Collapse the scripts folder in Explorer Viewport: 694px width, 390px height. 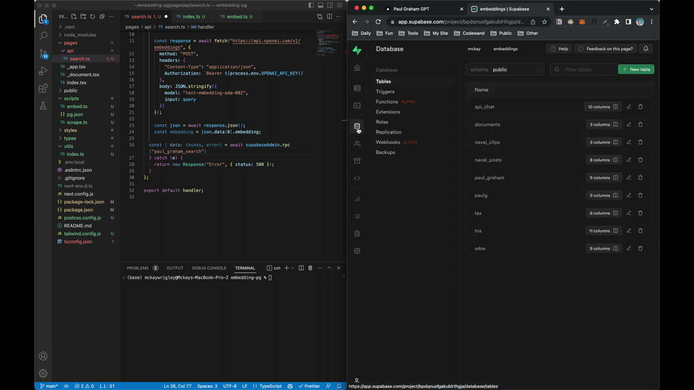(x=71, y=99)
